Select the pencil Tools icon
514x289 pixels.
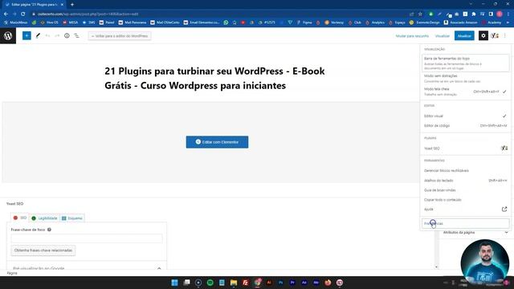click(x=38, y=35)
